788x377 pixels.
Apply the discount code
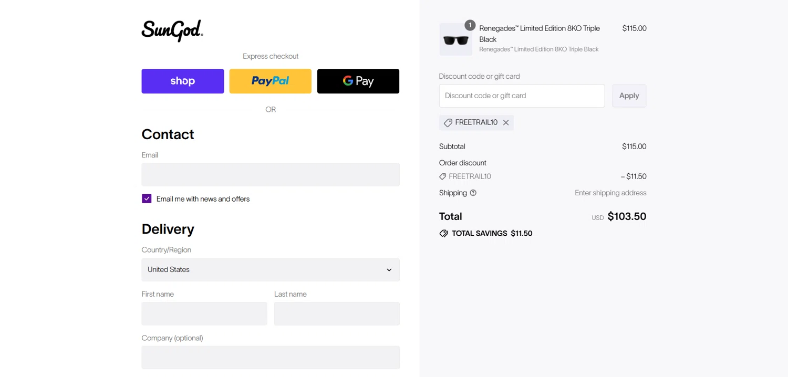(x=629, y=96)
